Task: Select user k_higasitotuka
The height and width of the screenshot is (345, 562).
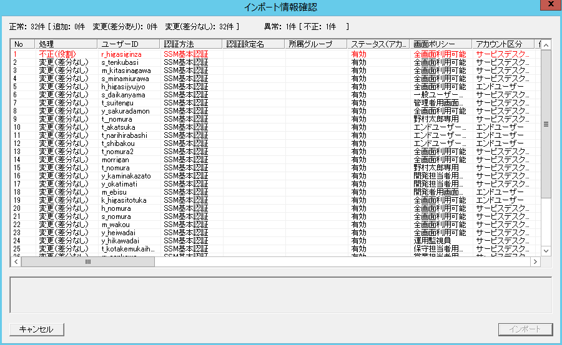Action: click(x=124, y=200)
